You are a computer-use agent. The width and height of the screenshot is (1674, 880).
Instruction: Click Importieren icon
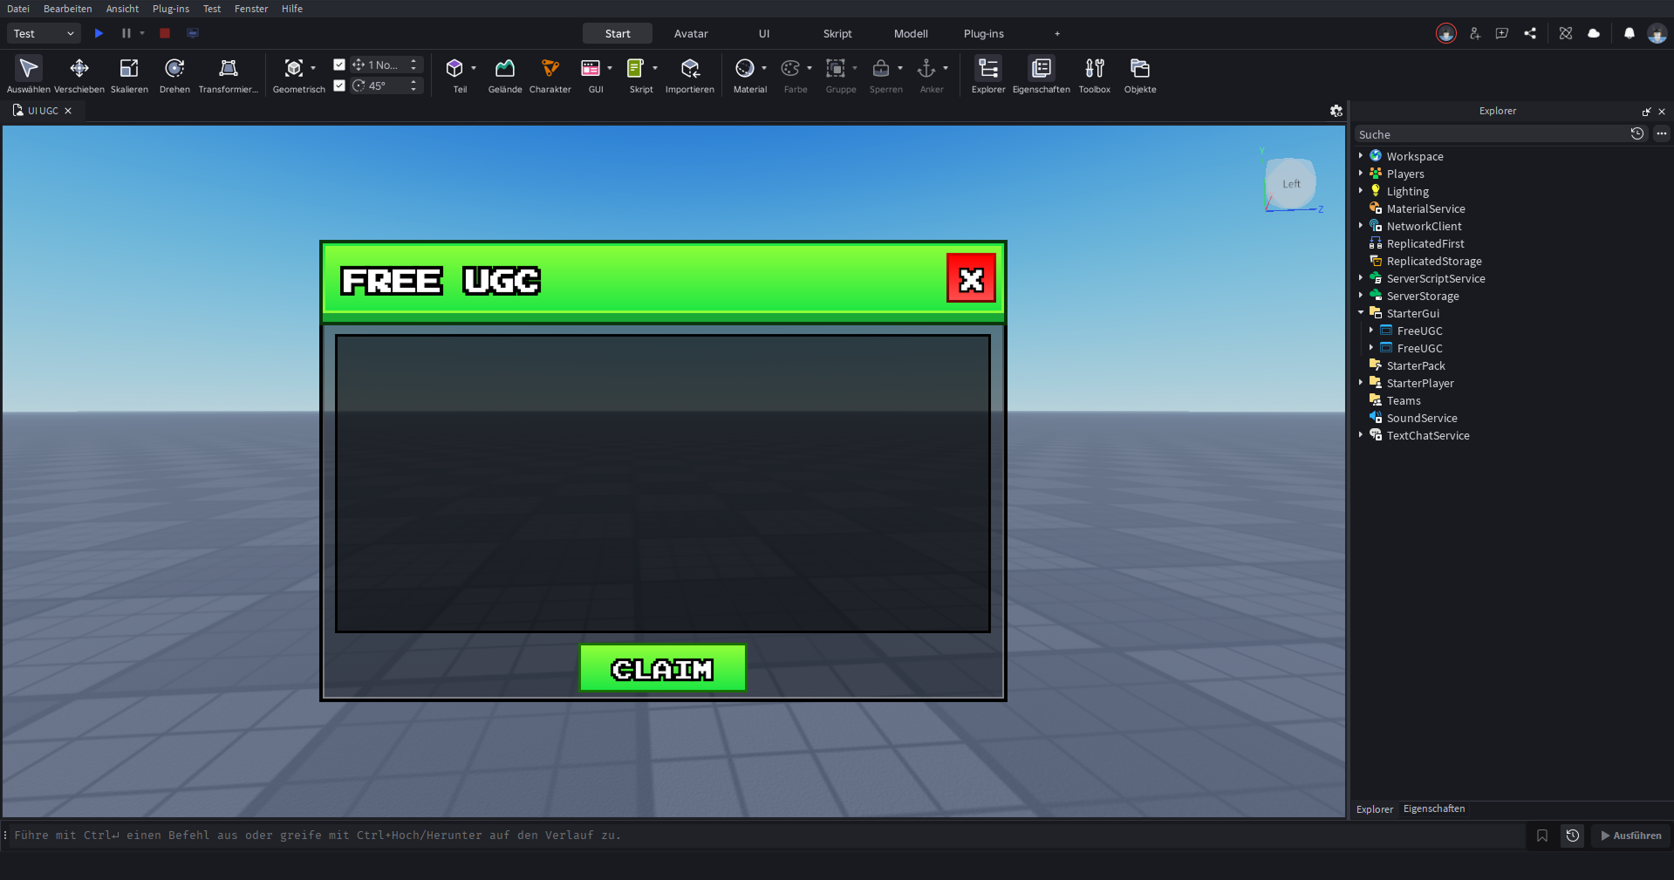point(690,68)
